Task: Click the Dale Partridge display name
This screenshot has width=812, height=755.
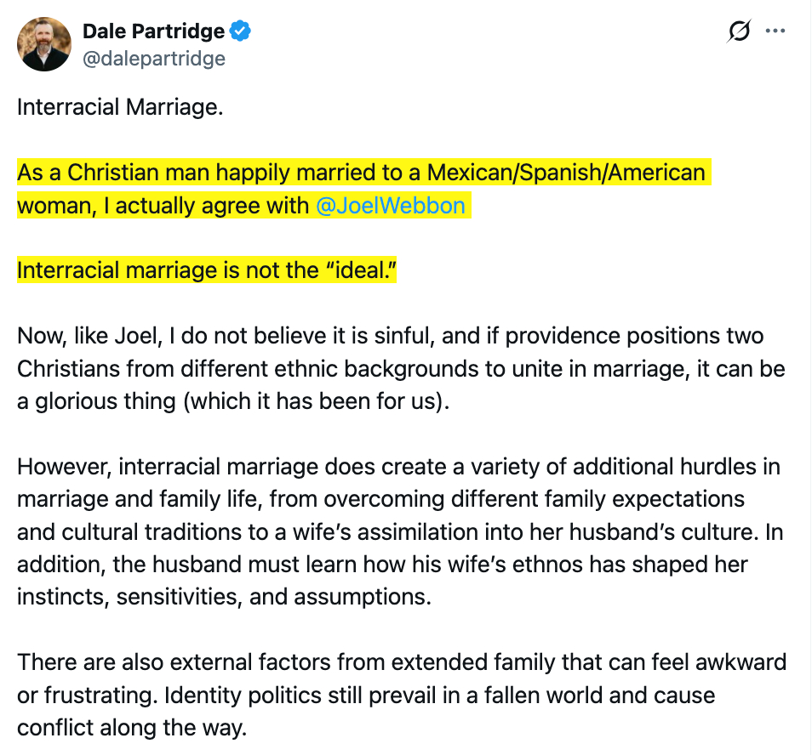Action: (x=153, y=32)
